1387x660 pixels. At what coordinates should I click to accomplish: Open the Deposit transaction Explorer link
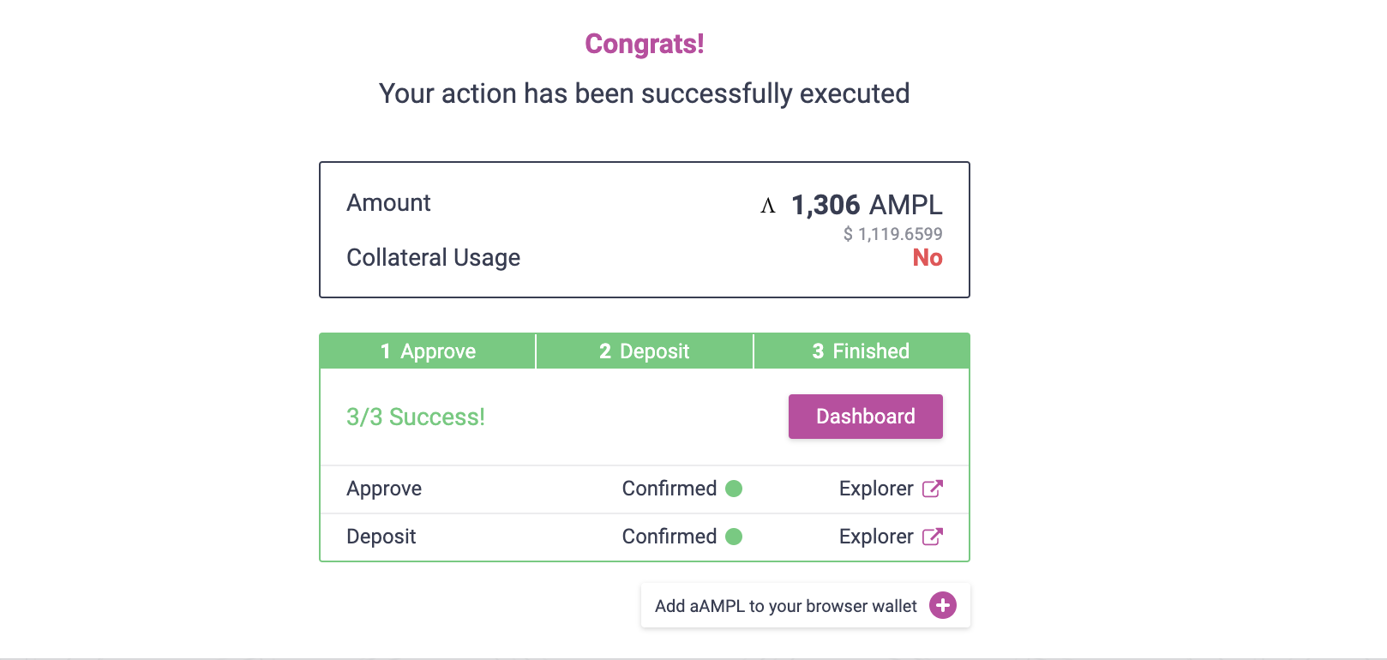tap(876, 537)
